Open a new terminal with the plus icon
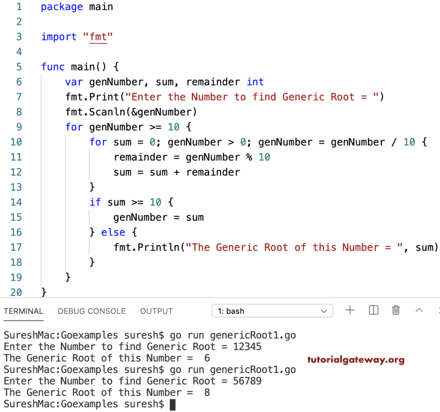 click(x=350, y=310)
